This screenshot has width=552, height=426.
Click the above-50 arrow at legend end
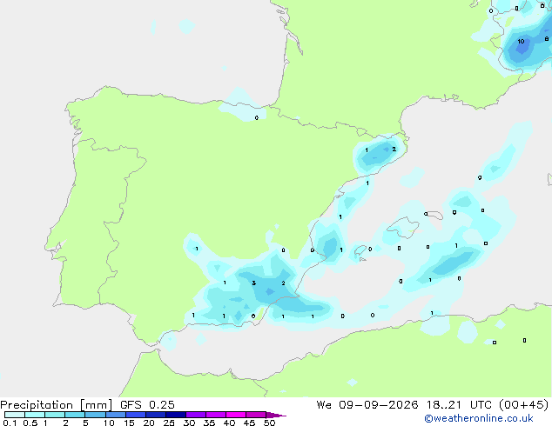click(x=276, y=415)
